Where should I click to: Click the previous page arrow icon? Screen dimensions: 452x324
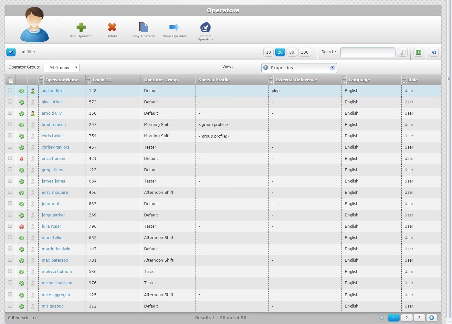(382, 318)
